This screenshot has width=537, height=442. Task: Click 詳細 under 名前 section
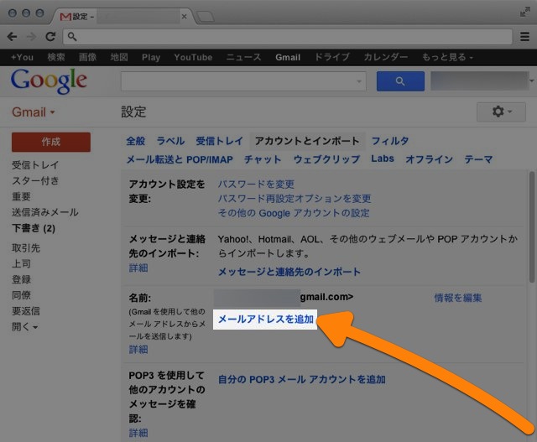[138, 350]
